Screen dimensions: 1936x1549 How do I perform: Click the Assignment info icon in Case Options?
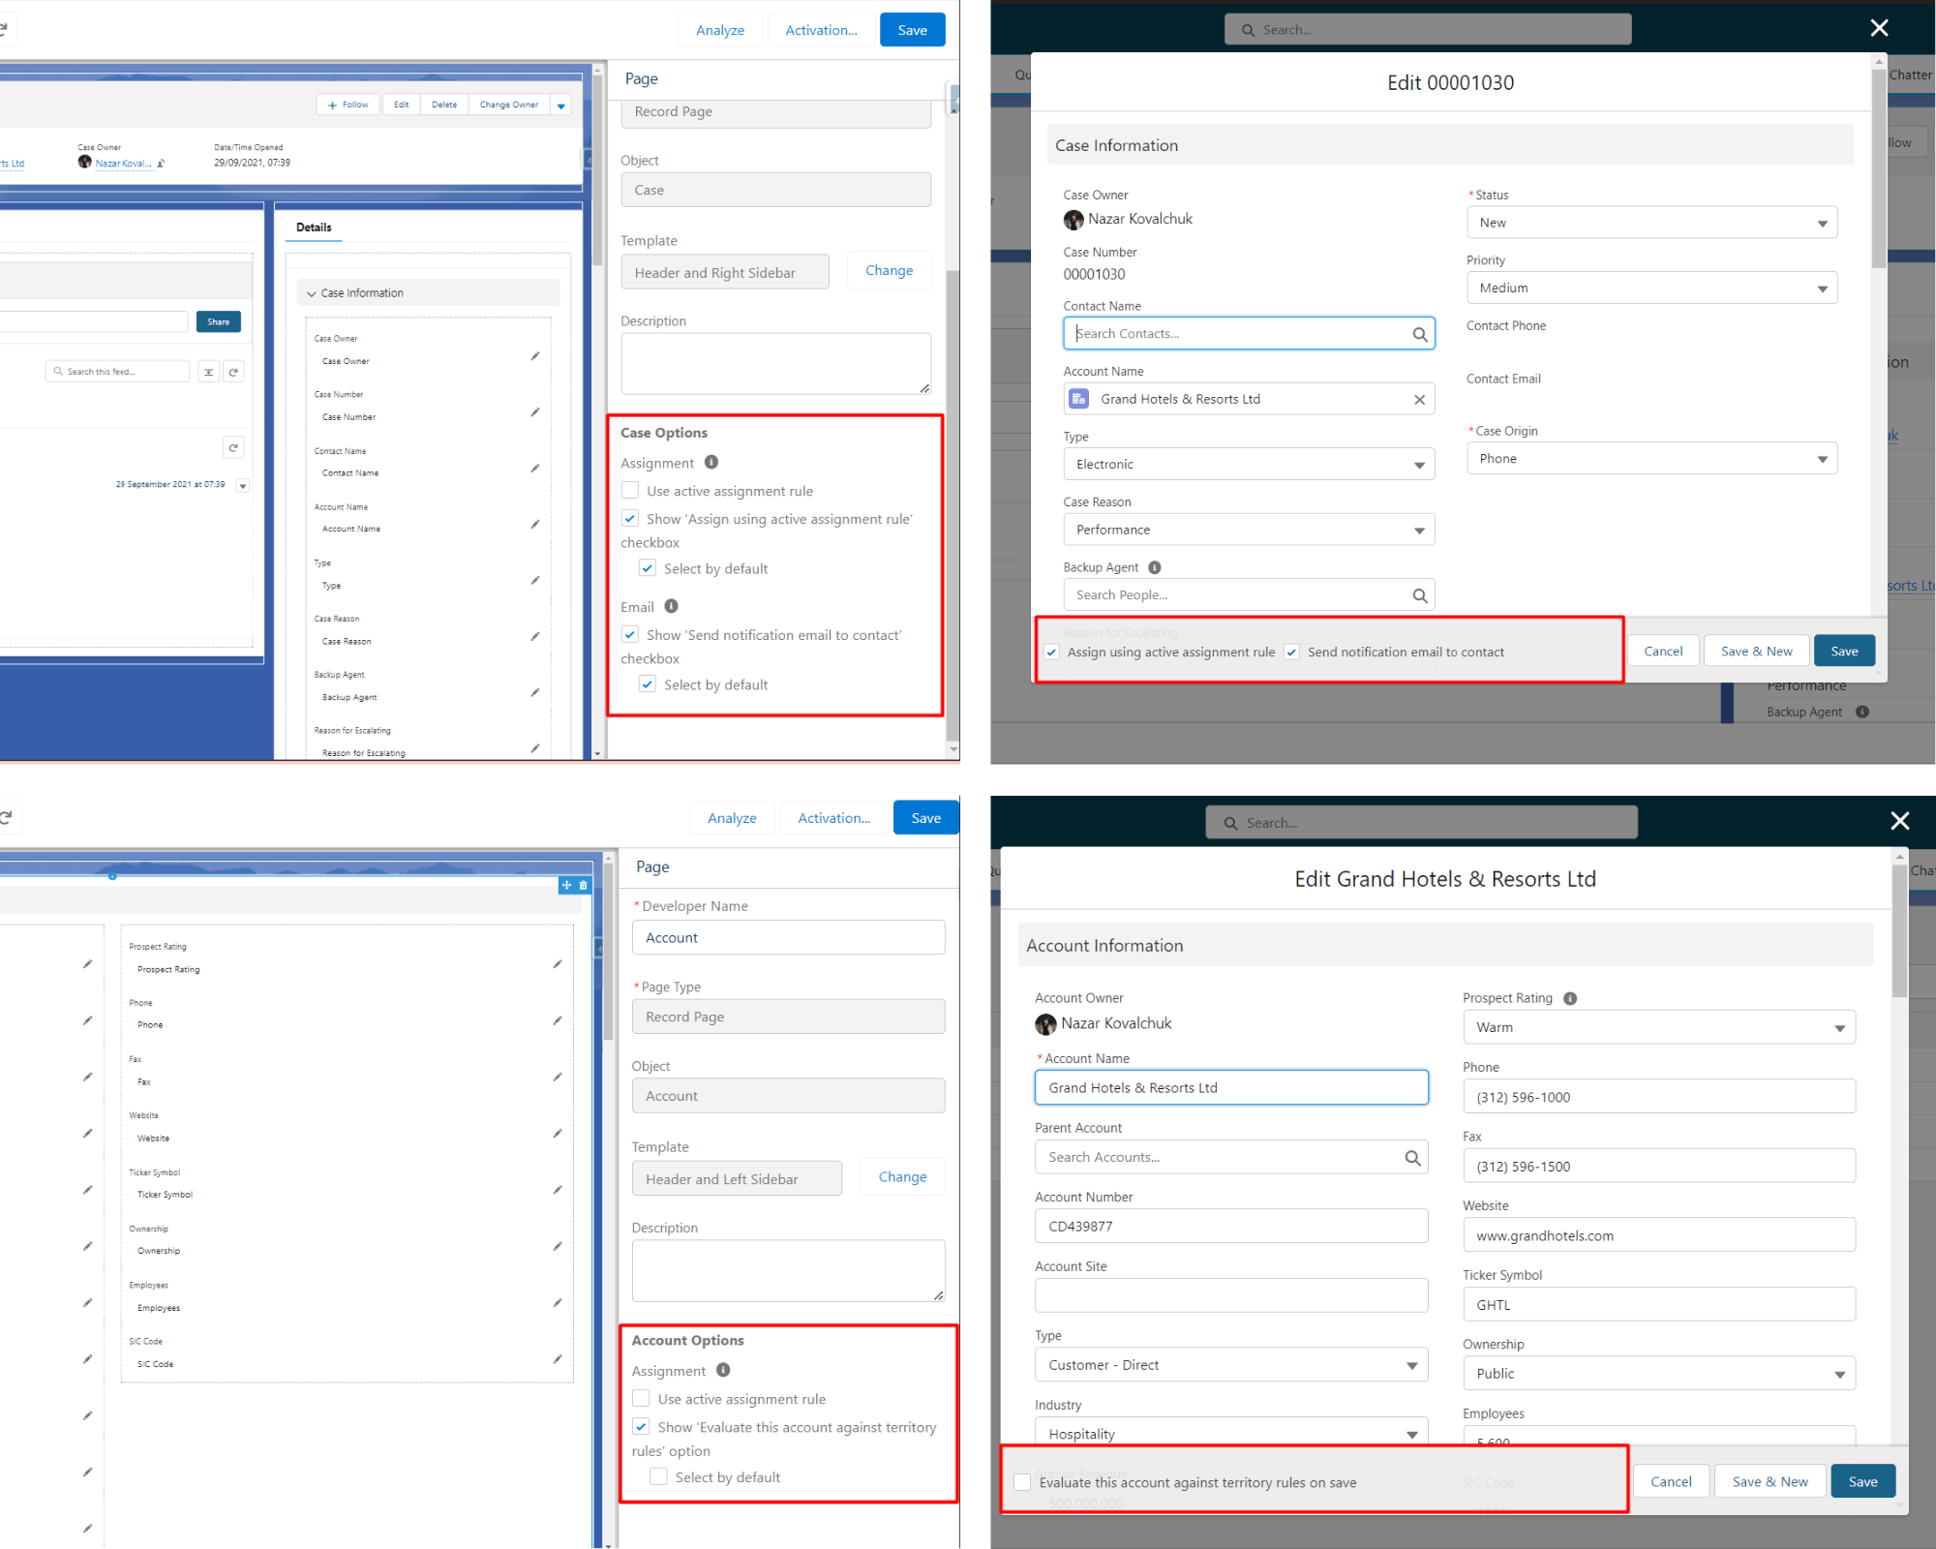click(711, 463)
